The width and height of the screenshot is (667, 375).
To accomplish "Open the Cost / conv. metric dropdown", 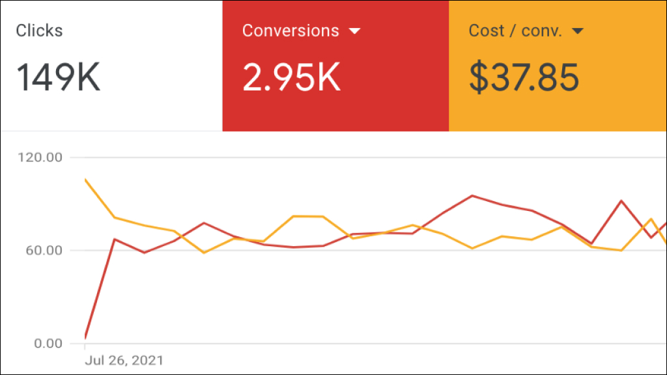I will coord(578,30).
